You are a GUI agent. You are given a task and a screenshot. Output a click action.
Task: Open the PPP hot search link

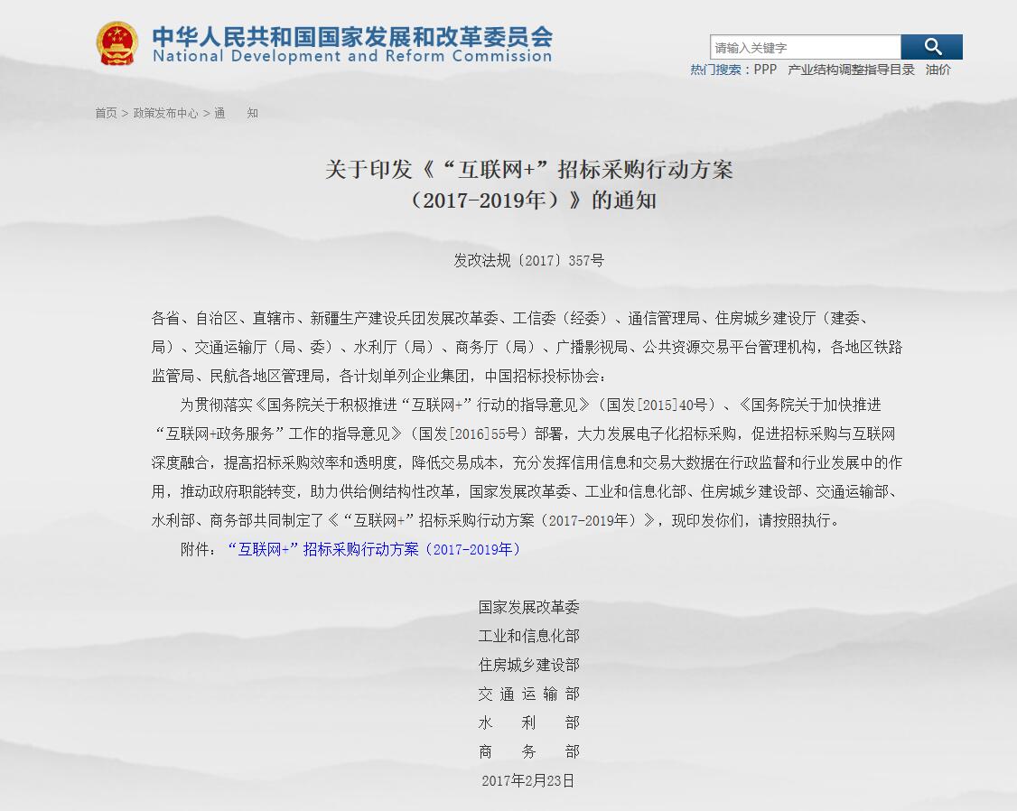765,70
